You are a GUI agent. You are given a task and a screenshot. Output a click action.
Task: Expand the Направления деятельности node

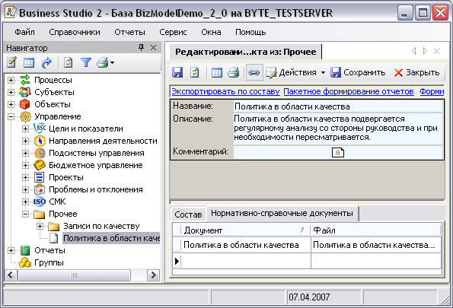click(x=25, y=141)
